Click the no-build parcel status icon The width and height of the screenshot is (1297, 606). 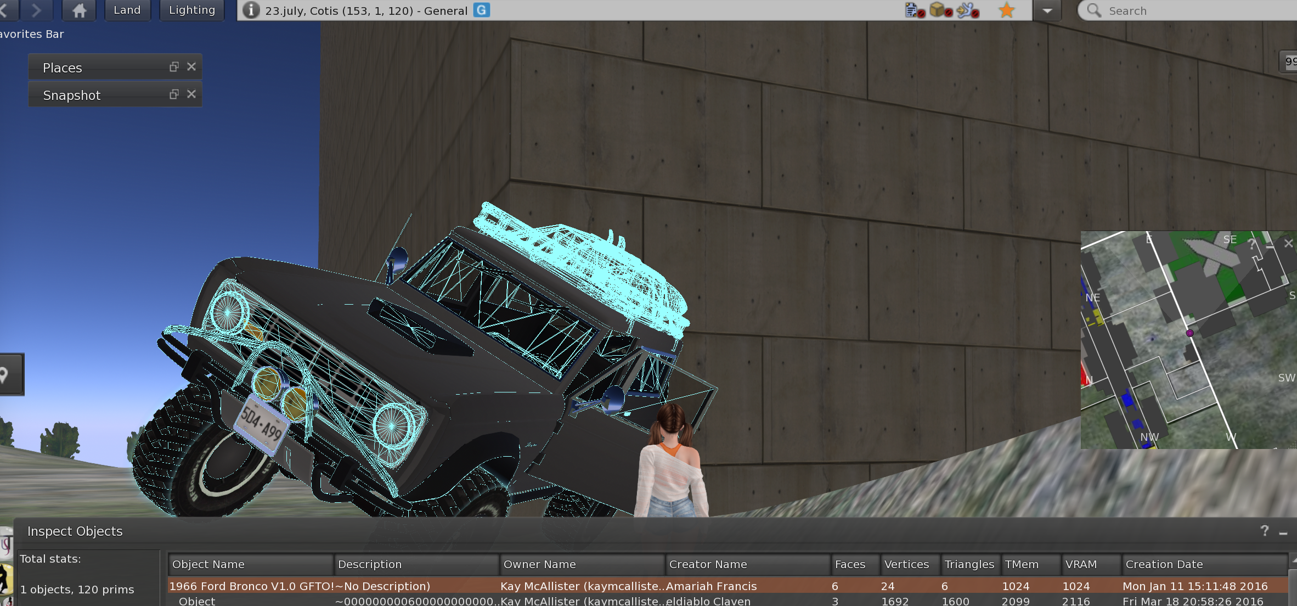pyautogui.click(x=940, y=10)
